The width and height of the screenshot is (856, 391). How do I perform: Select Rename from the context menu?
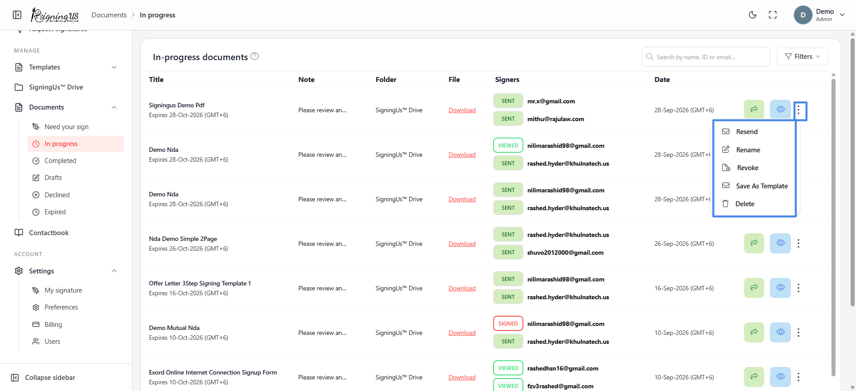click(754, 150)
